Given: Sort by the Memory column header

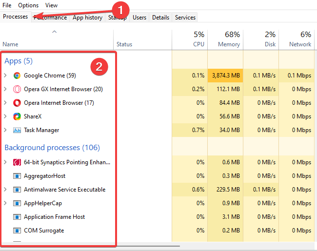Looking at the screenshot, I should tap(225, 40).
